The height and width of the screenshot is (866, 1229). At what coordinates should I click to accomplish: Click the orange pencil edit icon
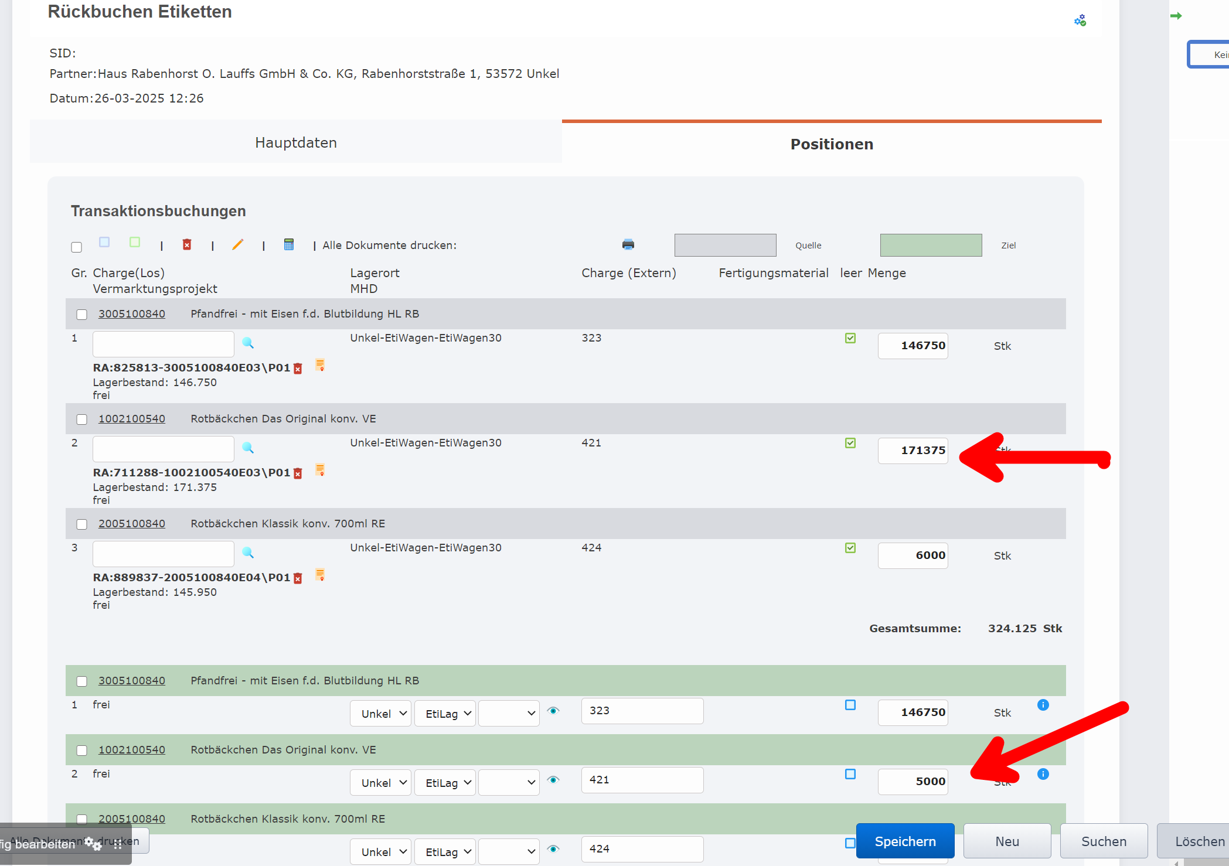pyautogui.click(x=237, y=244)
